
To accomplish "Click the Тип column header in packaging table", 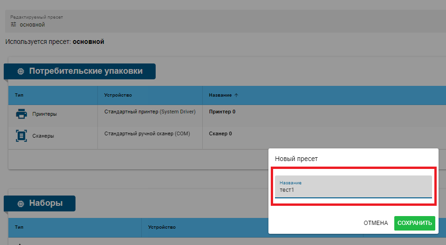I will tap(19, 95).
